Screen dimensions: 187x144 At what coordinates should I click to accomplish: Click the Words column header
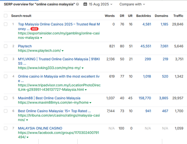tap(110, 16)
